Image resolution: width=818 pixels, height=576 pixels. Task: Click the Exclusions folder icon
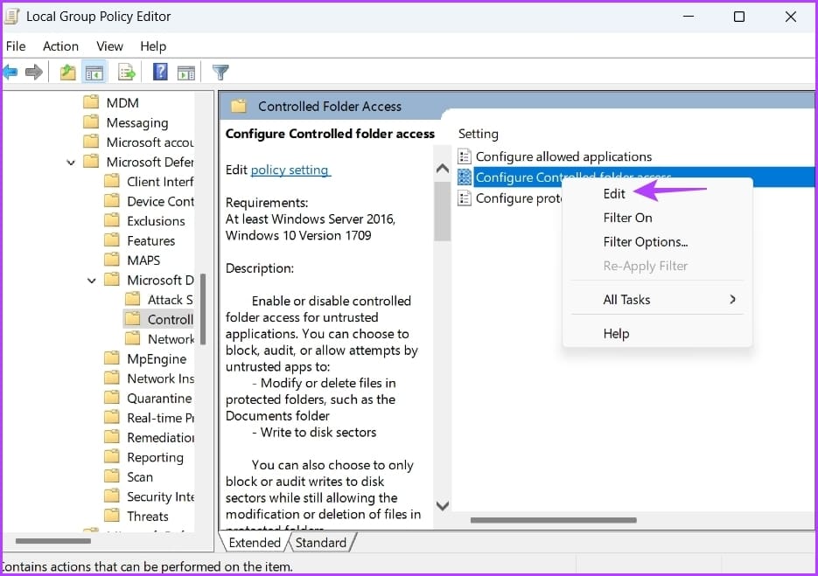(112, 220)
